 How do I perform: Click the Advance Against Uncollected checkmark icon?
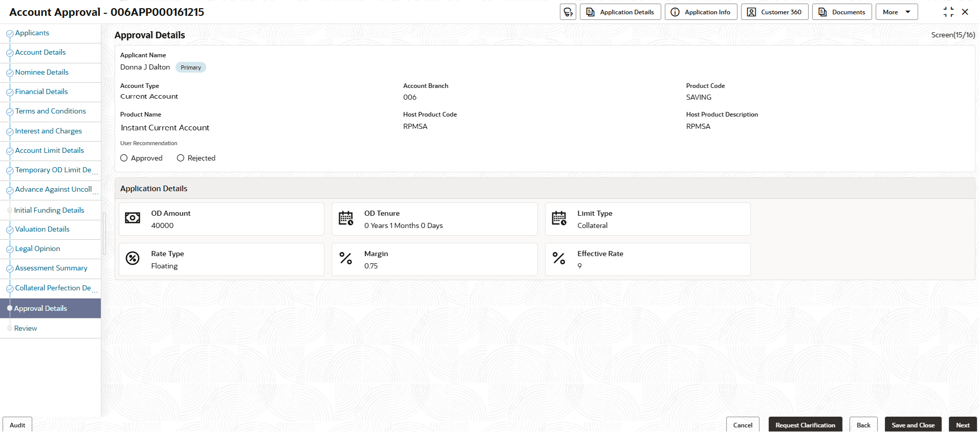10,190
